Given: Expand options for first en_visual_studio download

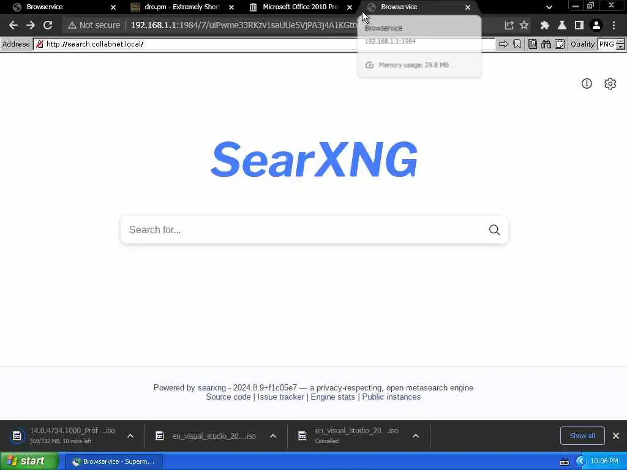Looking at the screenshot, I should [x=273, y=436].
